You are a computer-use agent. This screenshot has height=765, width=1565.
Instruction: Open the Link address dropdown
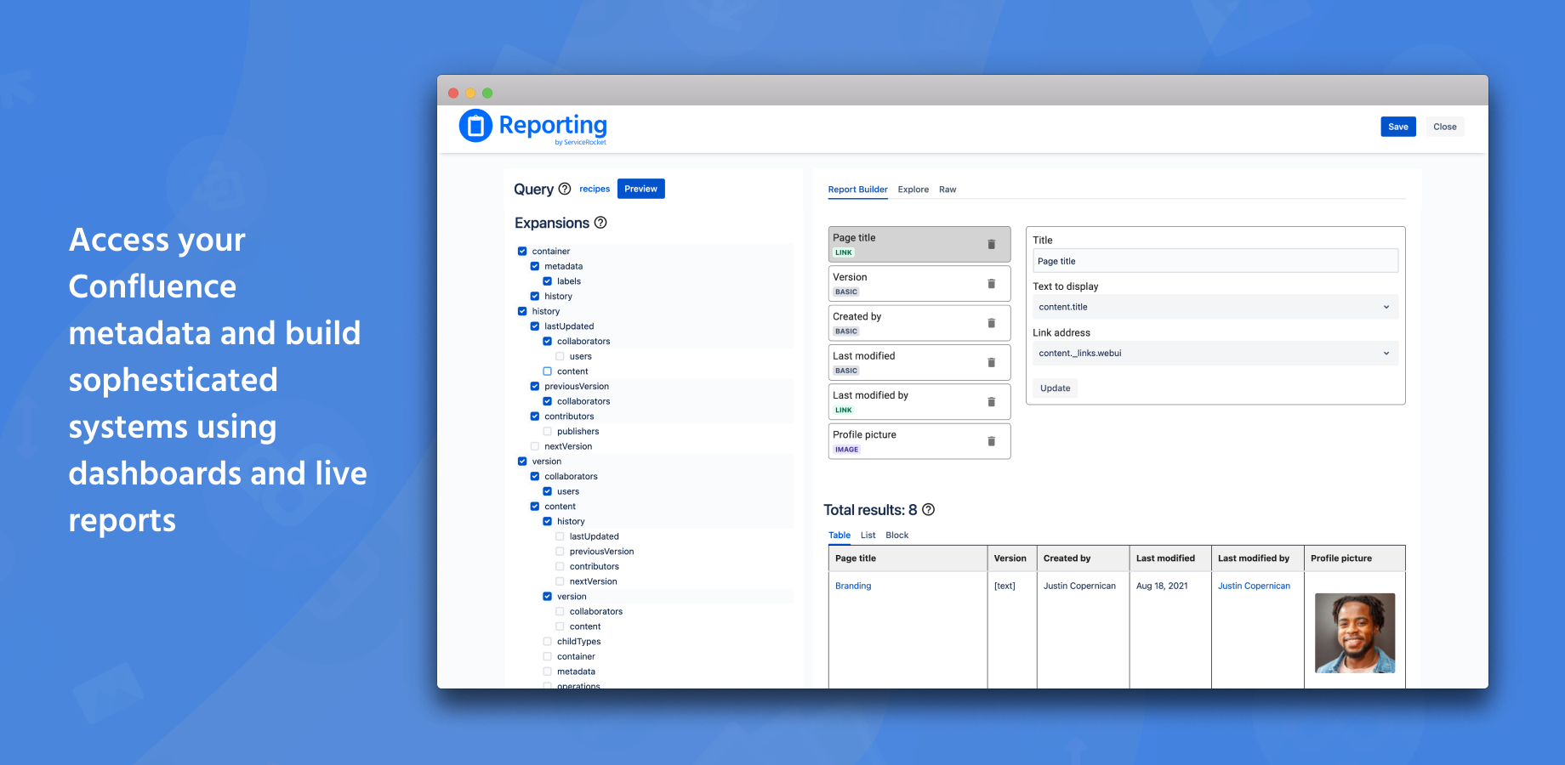[1215, 354]
